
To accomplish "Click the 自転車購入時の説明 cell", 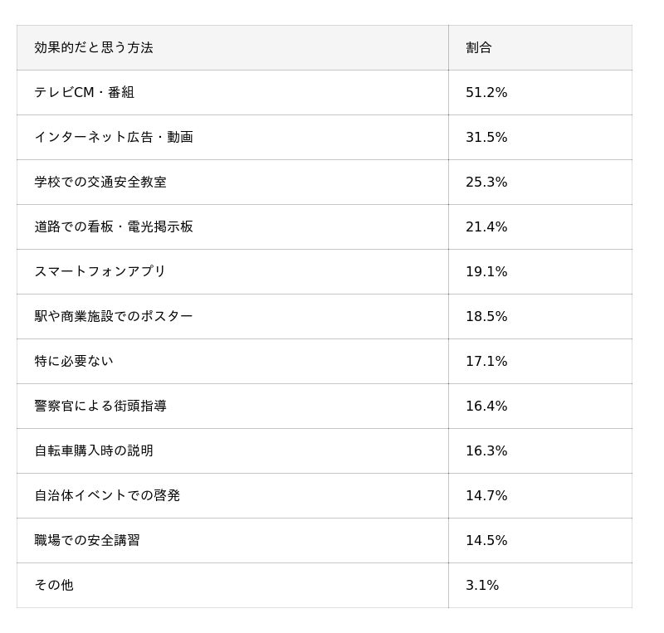I will 232,451.
